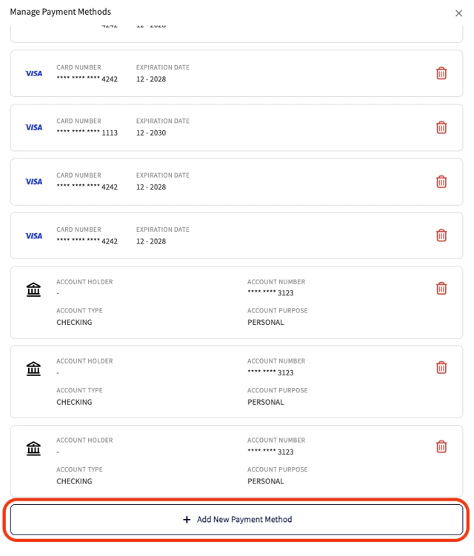Screen dimensions: 474x556
Task: Click ACCOUNT HOLDER label in the last bank account
Action: [x=84, y=440]
